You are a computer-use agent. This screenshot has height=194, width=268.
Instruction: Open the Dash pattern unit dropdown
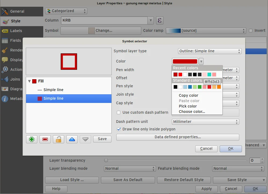point(205,122)
